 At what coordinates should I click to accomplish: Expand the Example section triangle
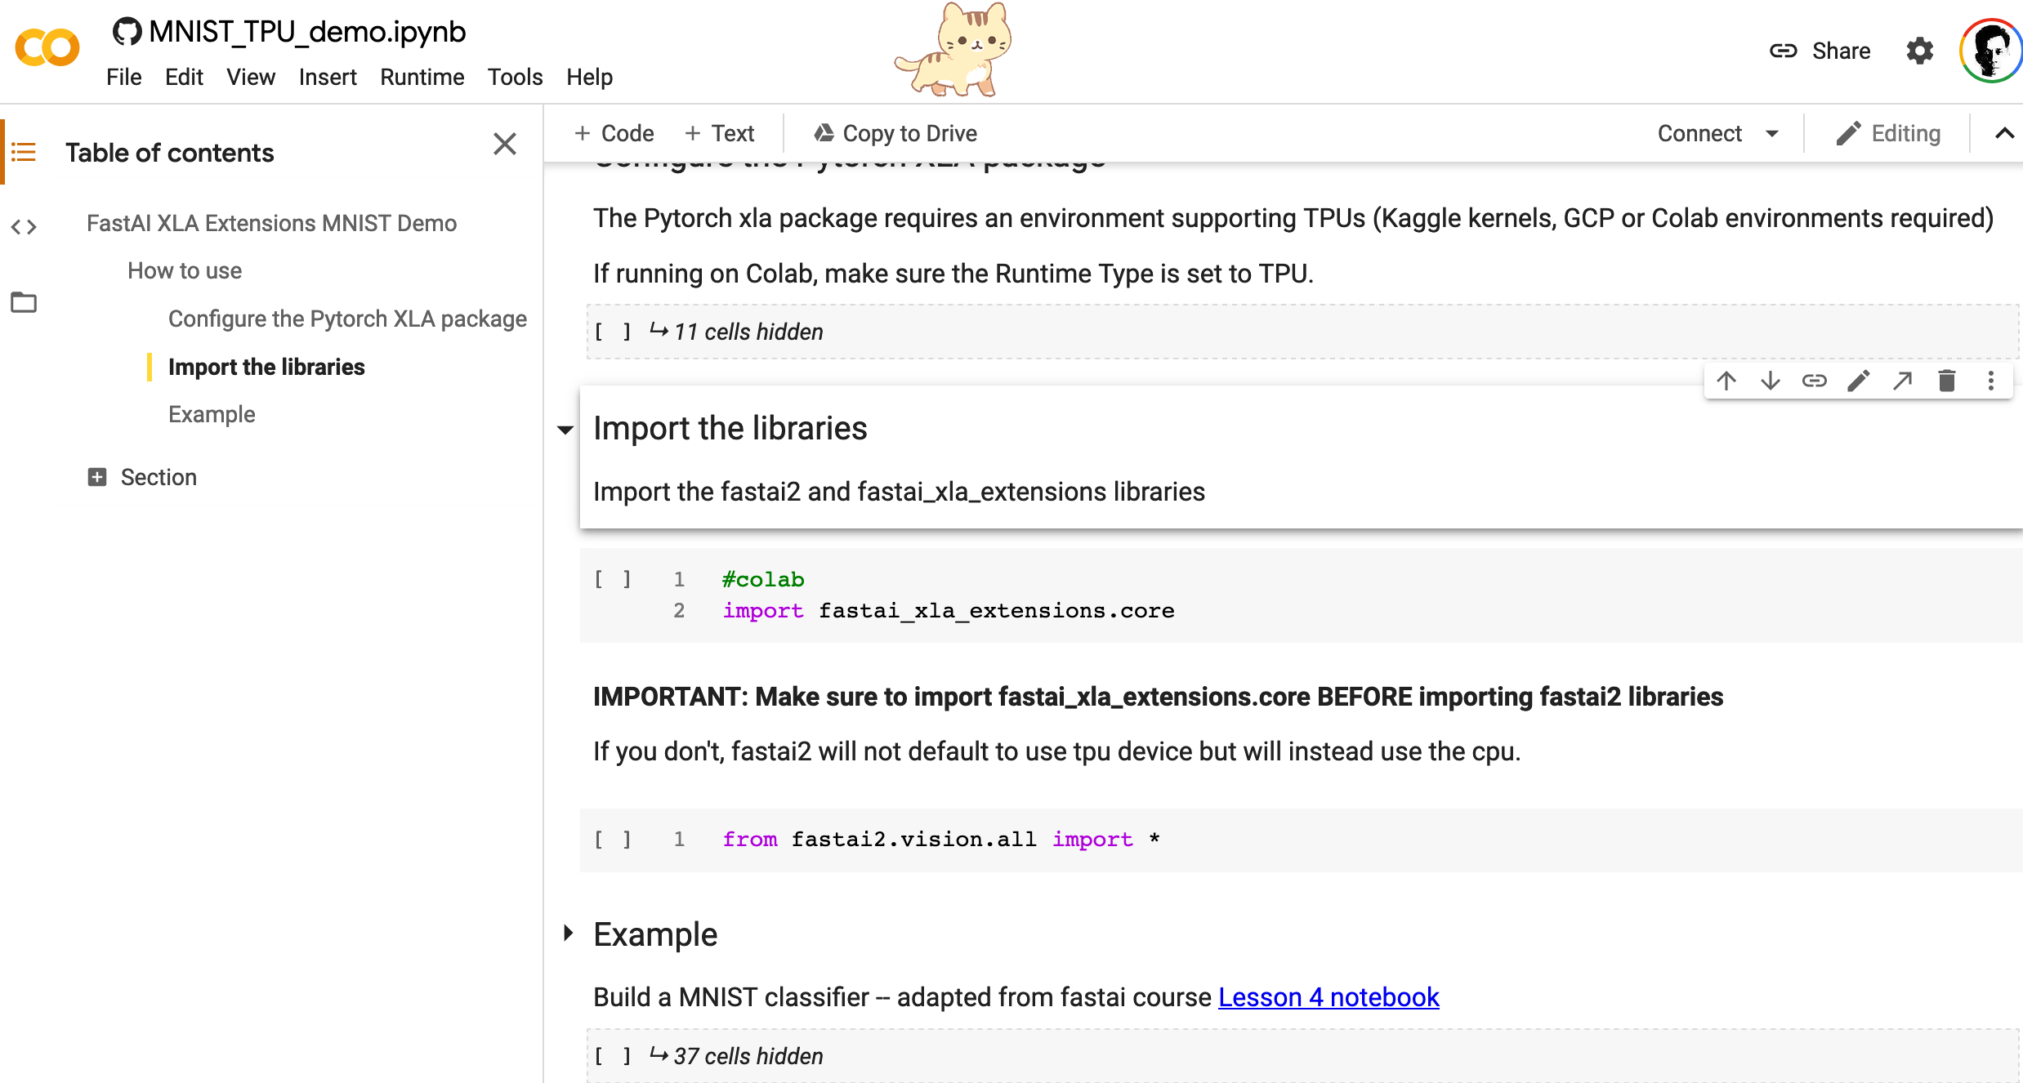[x=568, y=934]
